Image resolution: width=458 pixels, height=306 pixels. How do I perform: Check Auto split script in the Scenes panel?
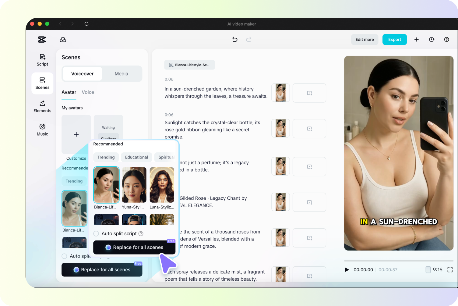[64, 256]
